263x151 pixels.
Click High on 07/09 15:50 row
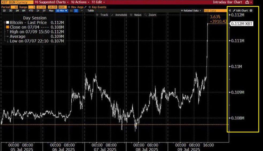(x=35, y=32)
